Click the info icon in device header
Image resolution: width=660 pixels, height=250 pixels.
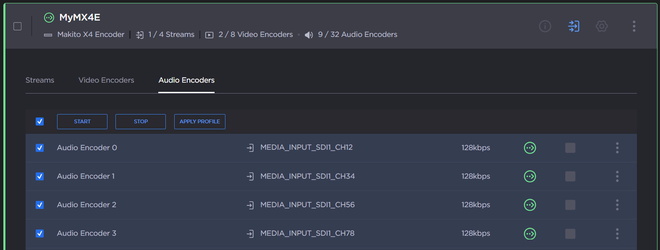point(545,26)
